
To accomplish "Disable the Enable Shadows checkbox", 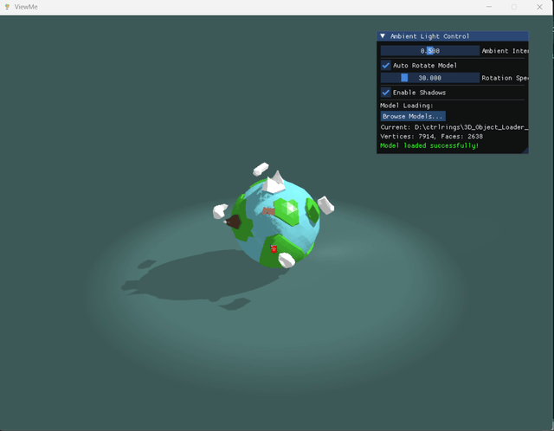I will coord(386,93).
